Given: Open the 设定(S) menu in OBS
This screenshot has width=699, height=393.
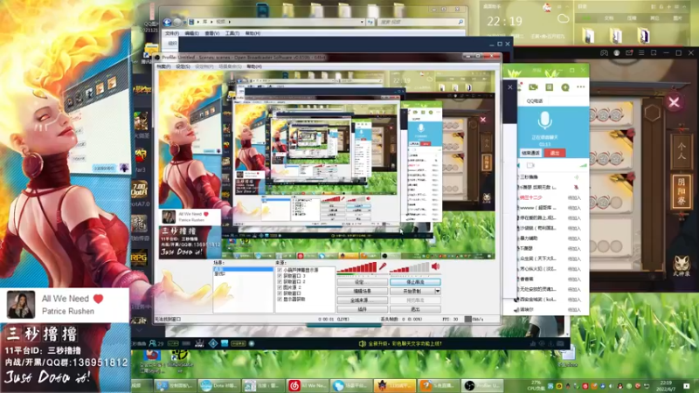Looking at the screenshot, I should pyautogui.click(x=183, y=66).
